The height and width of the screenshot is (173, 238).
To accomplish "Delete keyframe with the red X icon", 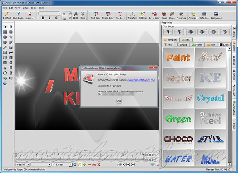I will pyautogui.click(x=99, y=165).
